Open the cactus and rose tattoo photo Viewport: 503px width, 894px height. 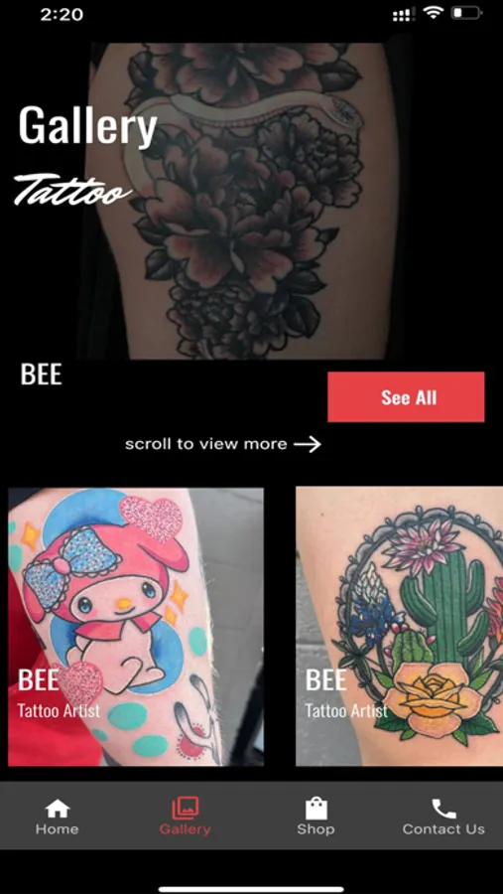pyautogui.click(x=399, y=626)
